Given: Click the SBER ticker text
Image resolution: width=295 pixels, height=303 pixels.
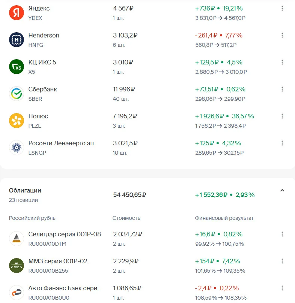Looking at the screenshot, I should [35, 99].
